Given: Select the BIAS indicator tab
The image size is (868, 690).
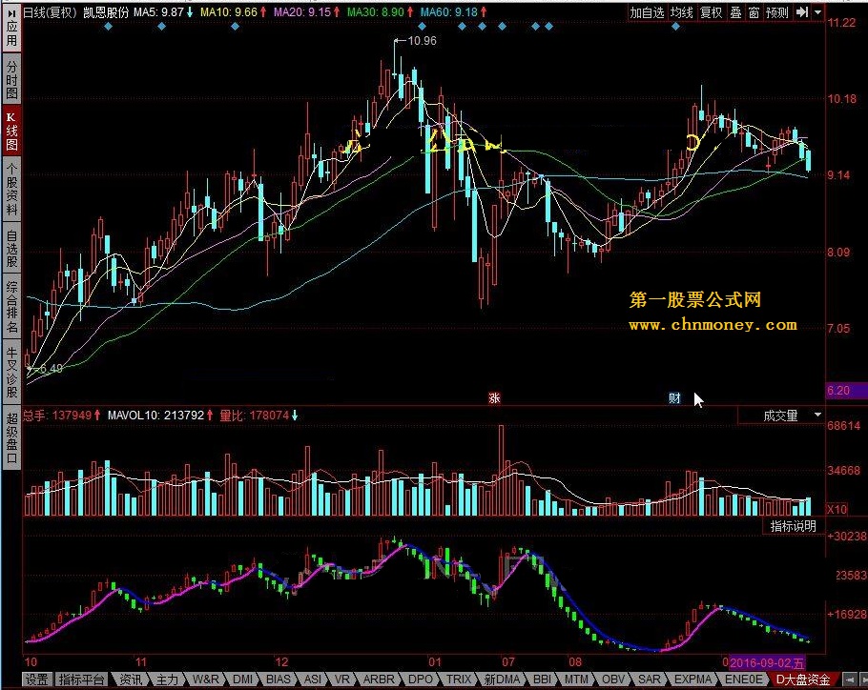Looking at the screenshot, I should 278,680.
